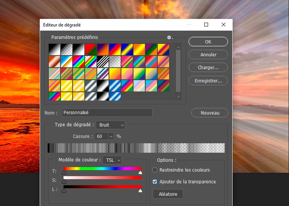289x206 pixels.
Task: Click the OK button
Action: click(x=208, y=42)
